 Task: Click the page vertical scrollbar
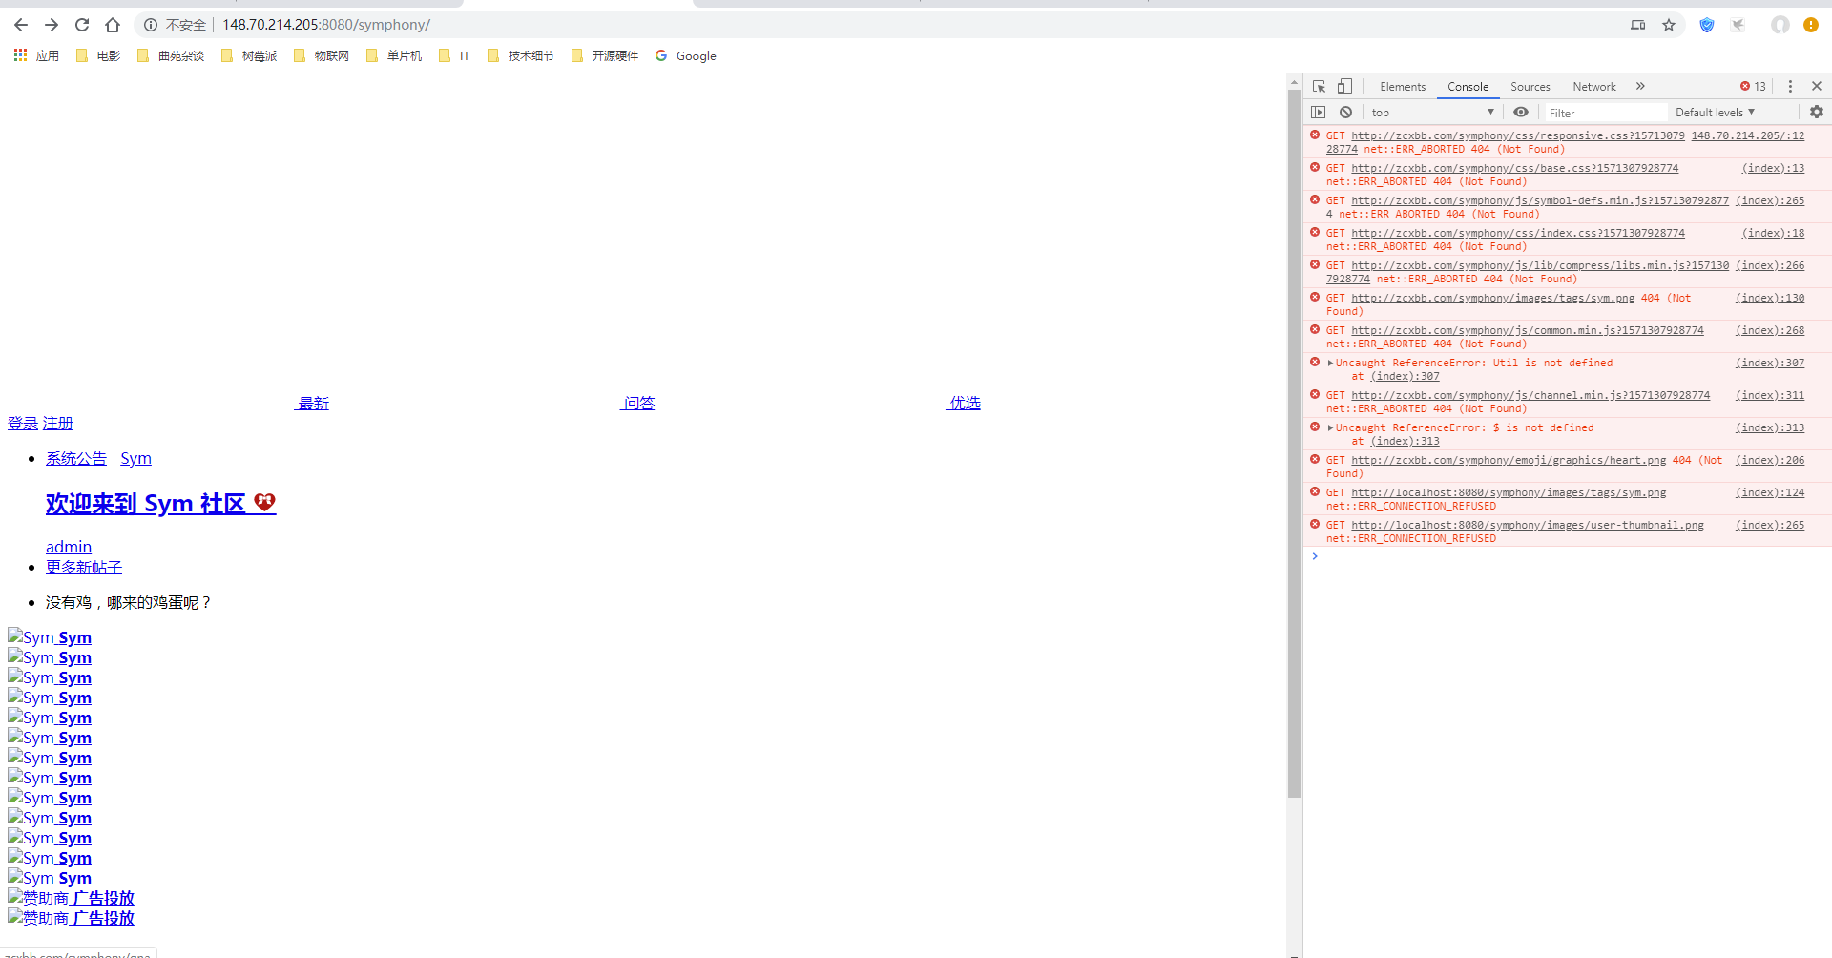[1294, 443]
